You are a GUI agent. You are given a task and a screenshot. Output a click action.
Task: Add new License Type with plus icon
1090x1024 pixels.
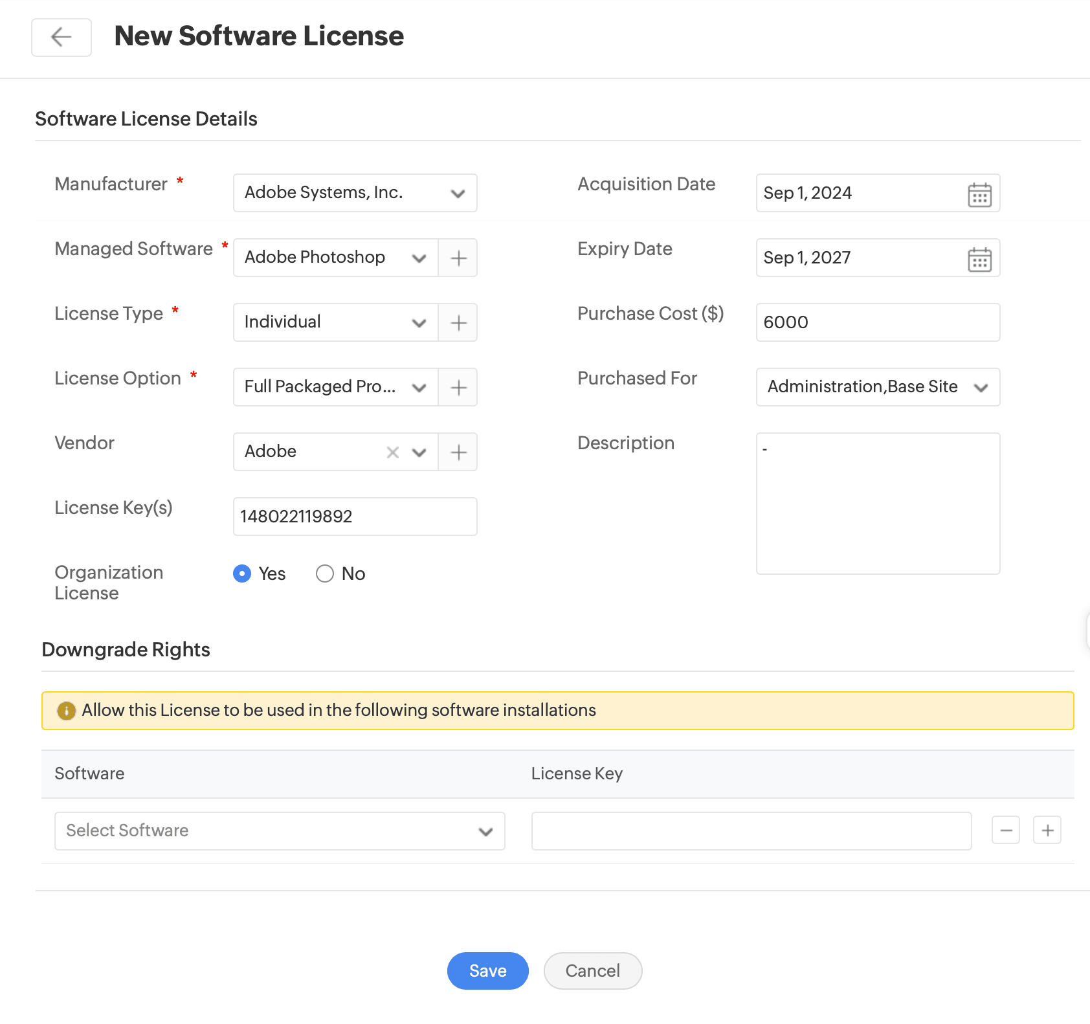[458, 323]
